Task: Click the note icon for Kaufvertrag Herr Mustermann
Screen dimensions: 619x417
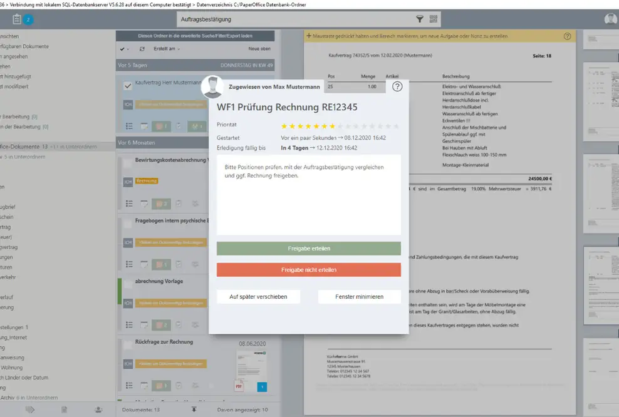Action: [x=144, y=126]
